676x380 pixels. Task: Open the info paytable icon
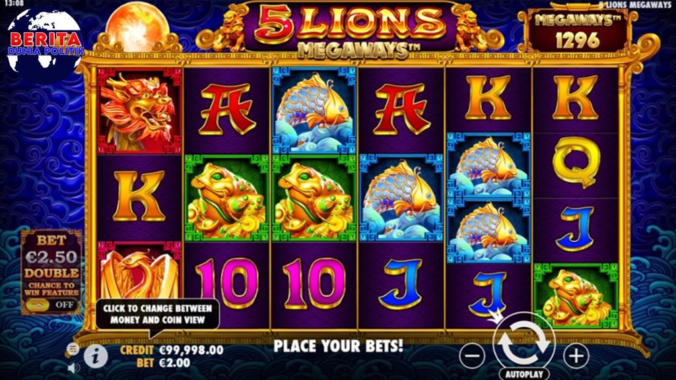tap(96, 356)
